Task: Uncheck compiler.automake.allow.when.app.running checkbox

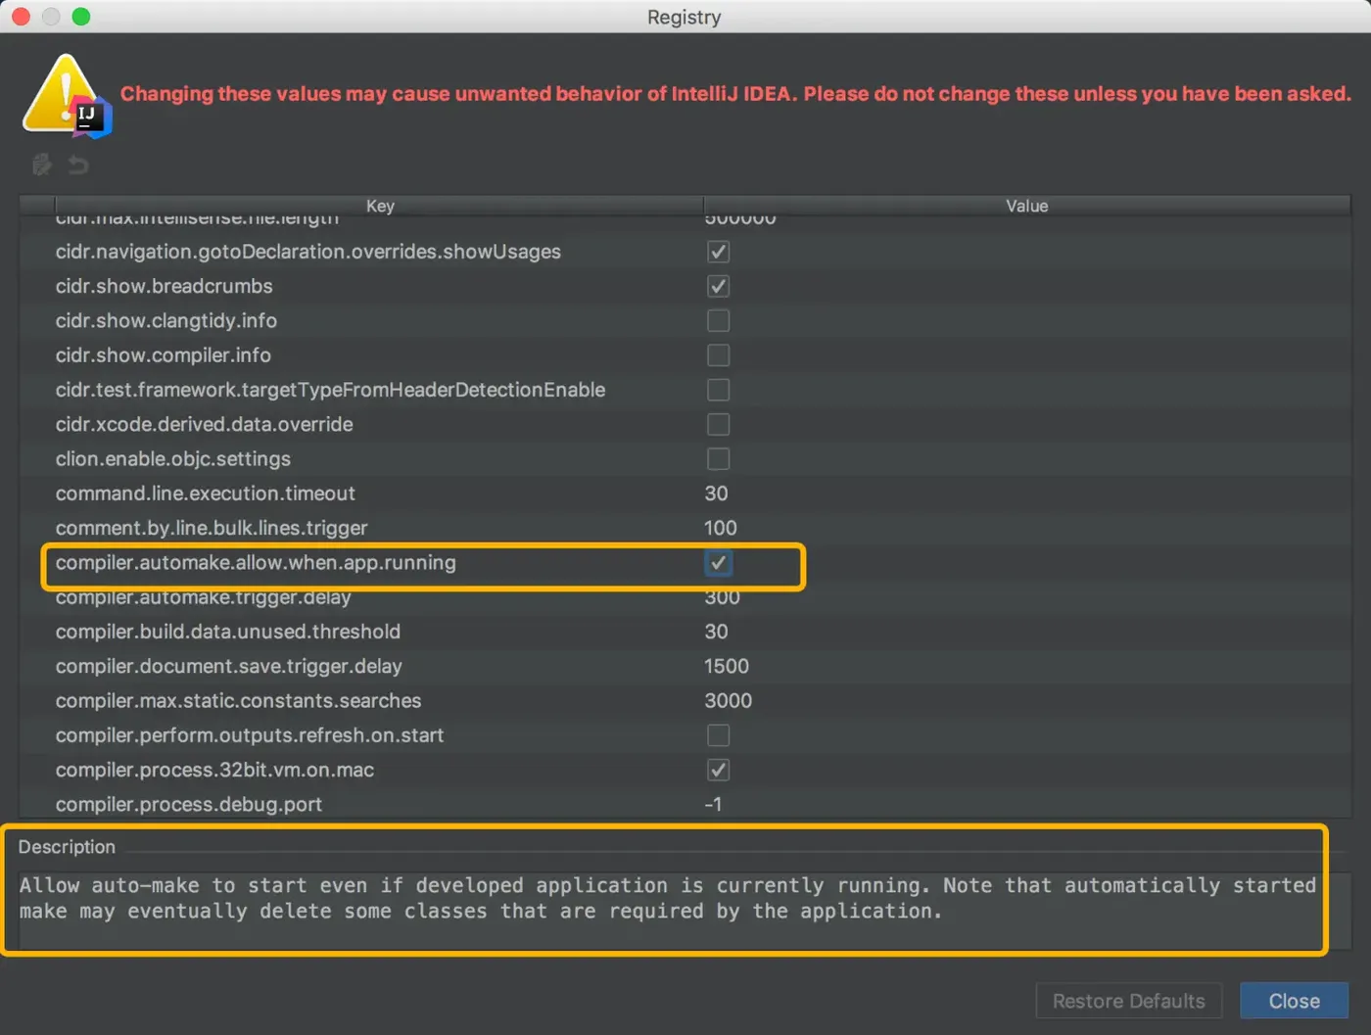Action: tap(718, 563)
